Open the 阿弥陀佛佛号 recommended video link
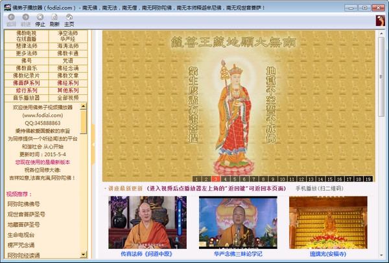 (x=23, y=203)
